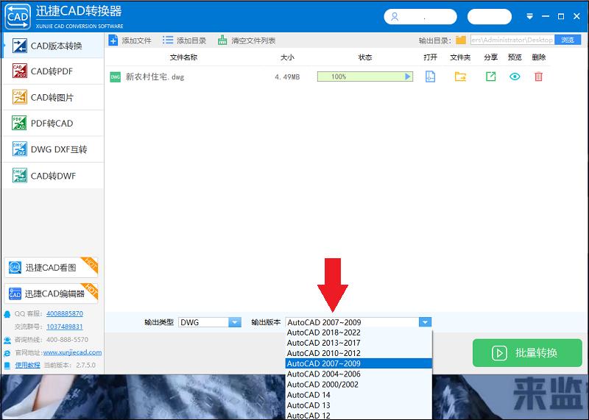Click the 状态 column header
The image size is (589, 420).
point(364,57)
